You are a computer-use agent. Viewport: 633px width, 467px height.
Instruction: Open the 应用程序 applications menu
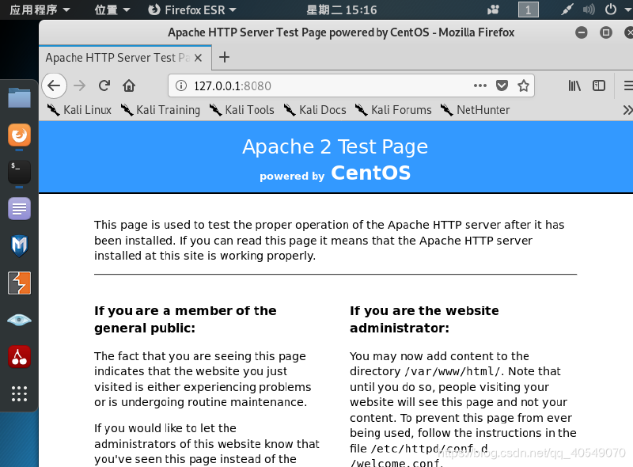tap(39, 9)
